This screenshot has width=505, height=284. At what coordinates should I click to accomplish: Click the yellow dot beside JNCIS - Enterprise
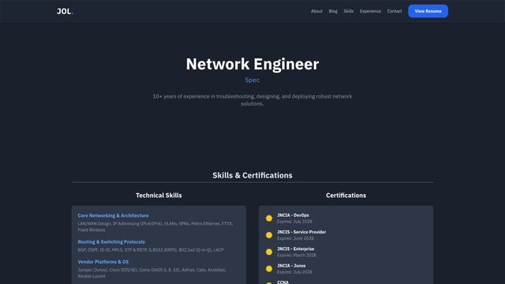pyautogui.click(x=269, y=252)
